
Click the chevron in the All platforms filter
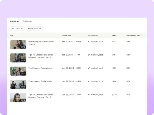coord(40,28)
